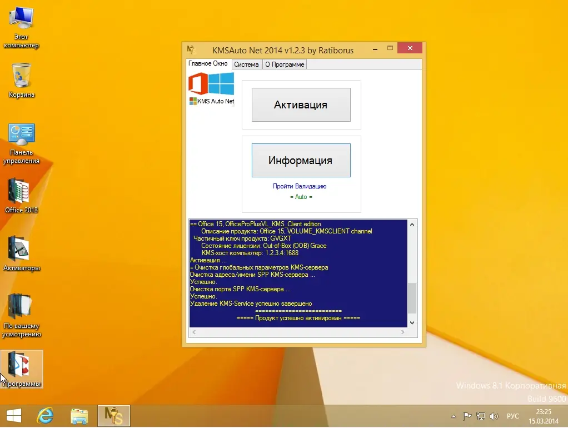The image size is (568, 428).
Task: Click the Частичный ключ продукта: GVGXT line
Action: tap(242, 238)
